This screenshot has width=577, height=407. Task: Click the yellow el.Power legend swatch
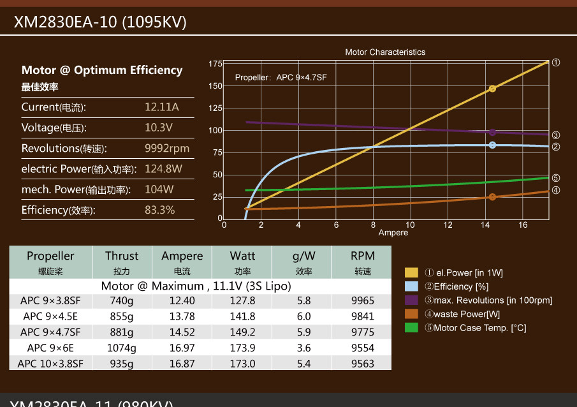[x=411, y=272]
